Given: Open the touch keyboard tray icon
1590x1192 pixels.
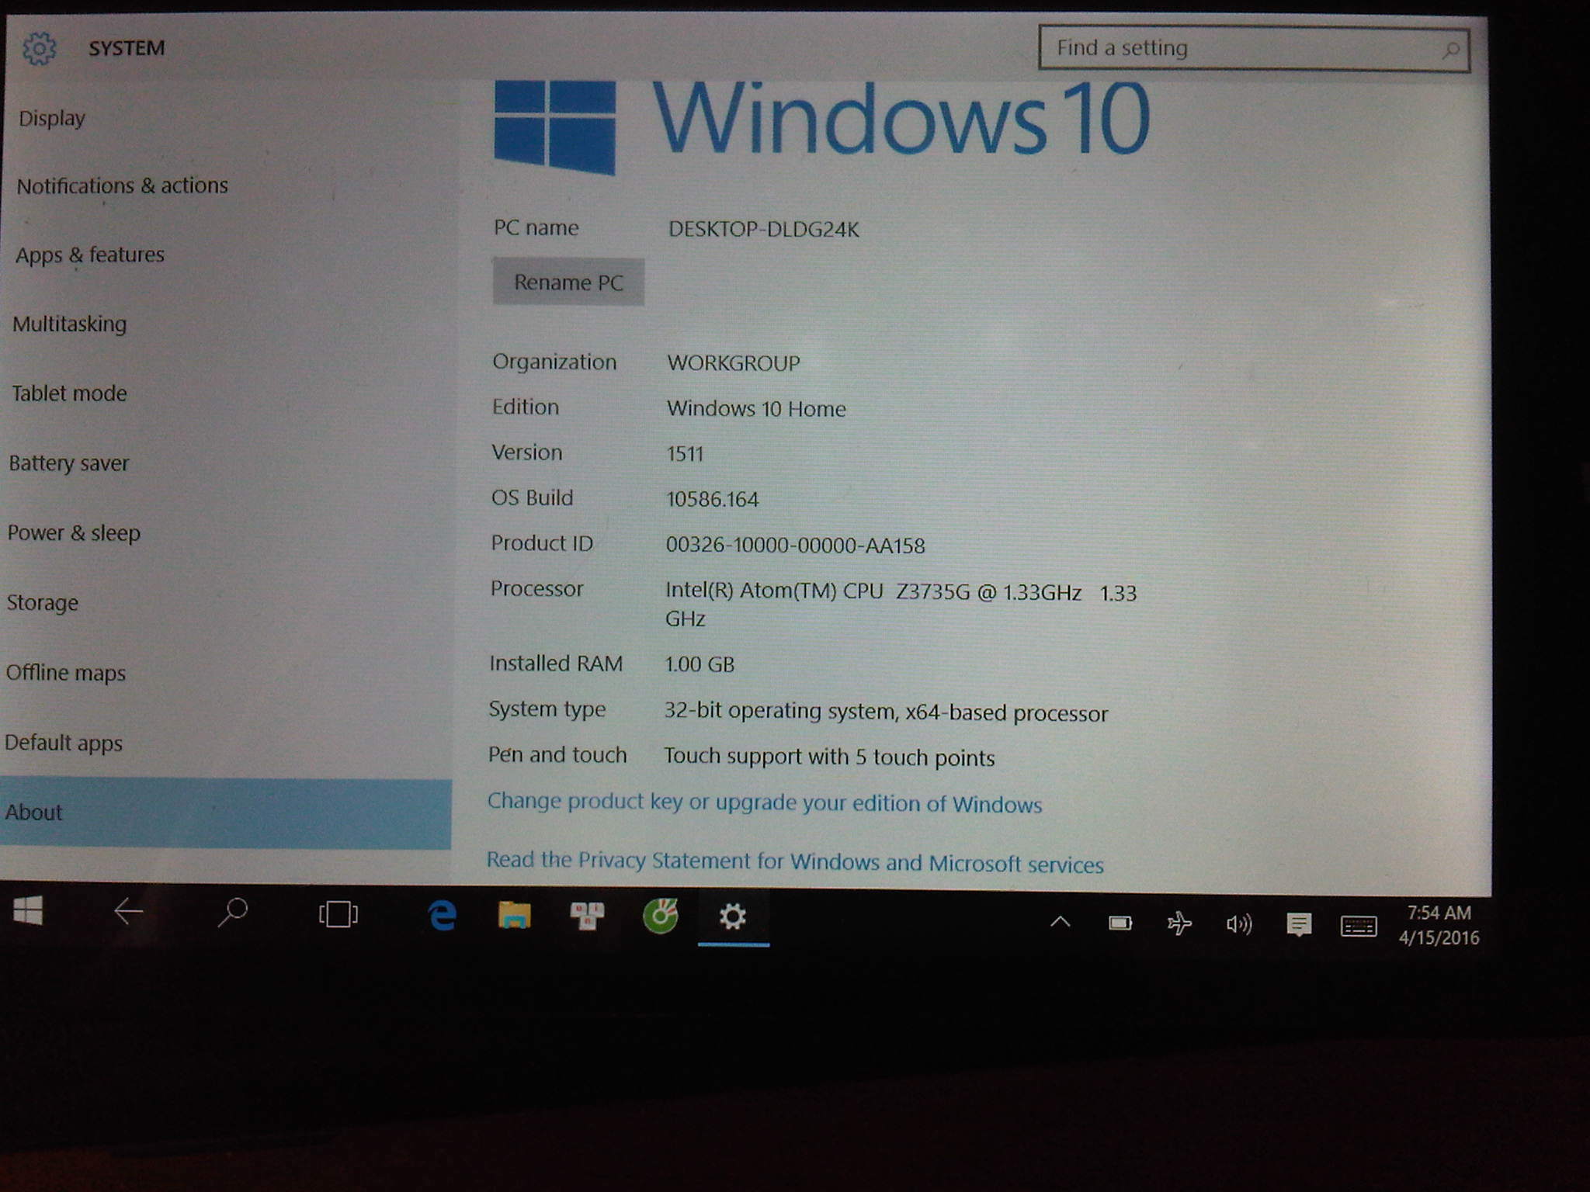Looking at the screenshot, I should tap(1359, 927).
